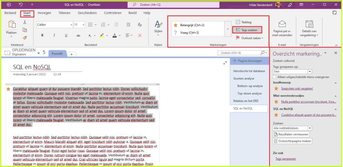Click the Resultaten vernieuwen button

291,134
